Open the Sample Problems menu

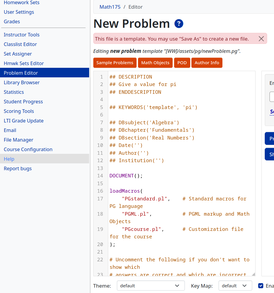coord(114,63)
